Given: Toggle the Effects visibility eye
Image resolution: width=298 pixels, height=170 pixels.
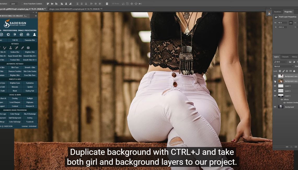Looking at the screenshot, I should point(282,99).
